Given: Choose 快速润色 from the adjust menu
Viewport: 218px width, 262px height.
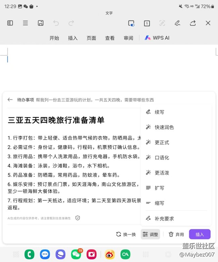Looking at the screenshot, I should [x=176, y=127].
